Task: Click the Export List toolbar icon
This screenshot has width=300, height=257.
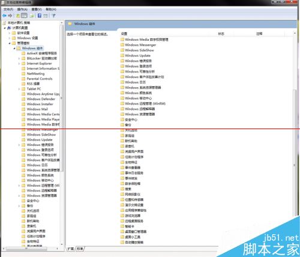Action: pos(32,16)
